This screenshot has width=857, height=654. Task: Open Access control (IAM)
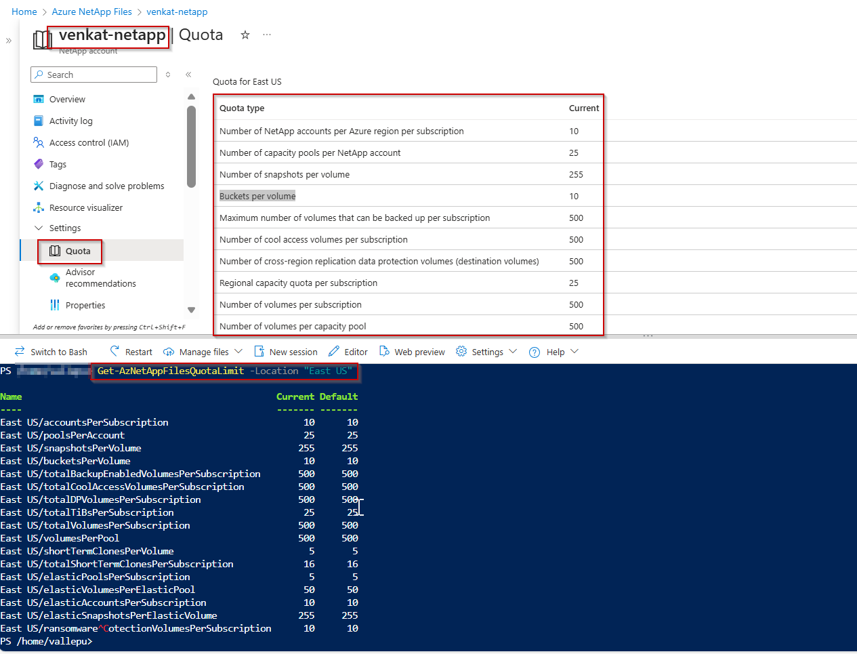[x=89, y=142]
